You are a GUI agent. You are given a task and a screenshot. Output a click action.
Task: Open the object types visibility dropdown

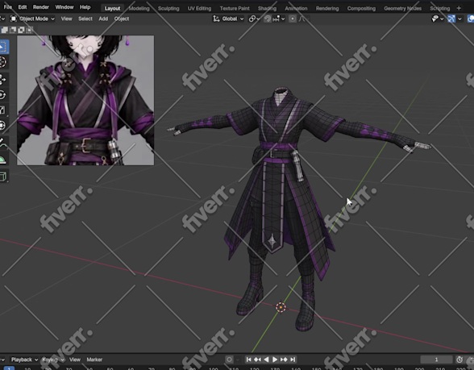438,19
